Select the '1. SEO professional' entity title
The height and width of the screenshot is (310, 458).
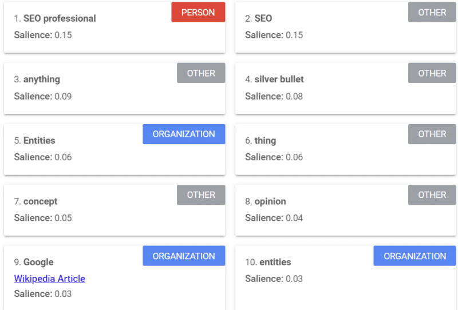[55, 18]
